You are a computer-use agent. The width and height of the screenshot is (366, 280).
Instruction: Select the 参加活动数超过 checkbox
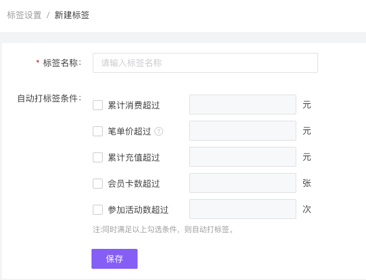[x=98, y=210]
